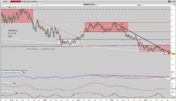The image size is (176, 101).
Task: Click the green buy arrow icon
Action: click(x=13, y=7)
